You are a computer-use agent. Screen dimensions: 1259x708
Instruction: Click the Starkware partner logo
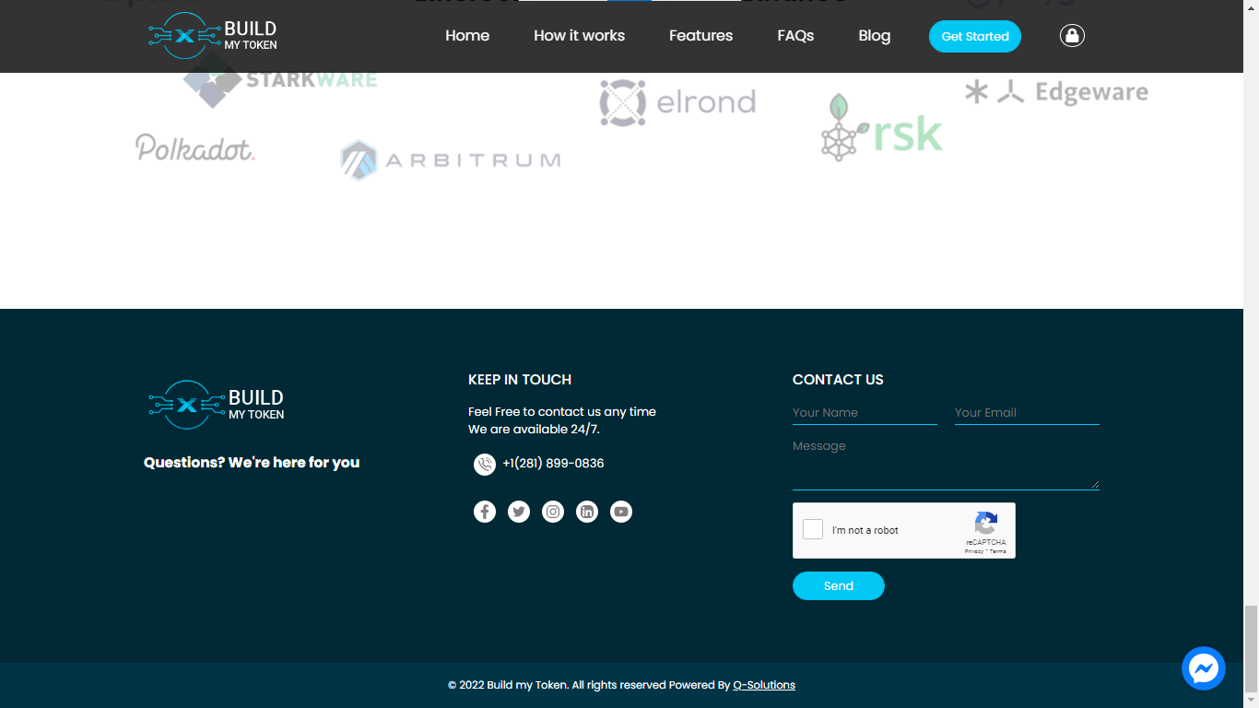(280, 80)
